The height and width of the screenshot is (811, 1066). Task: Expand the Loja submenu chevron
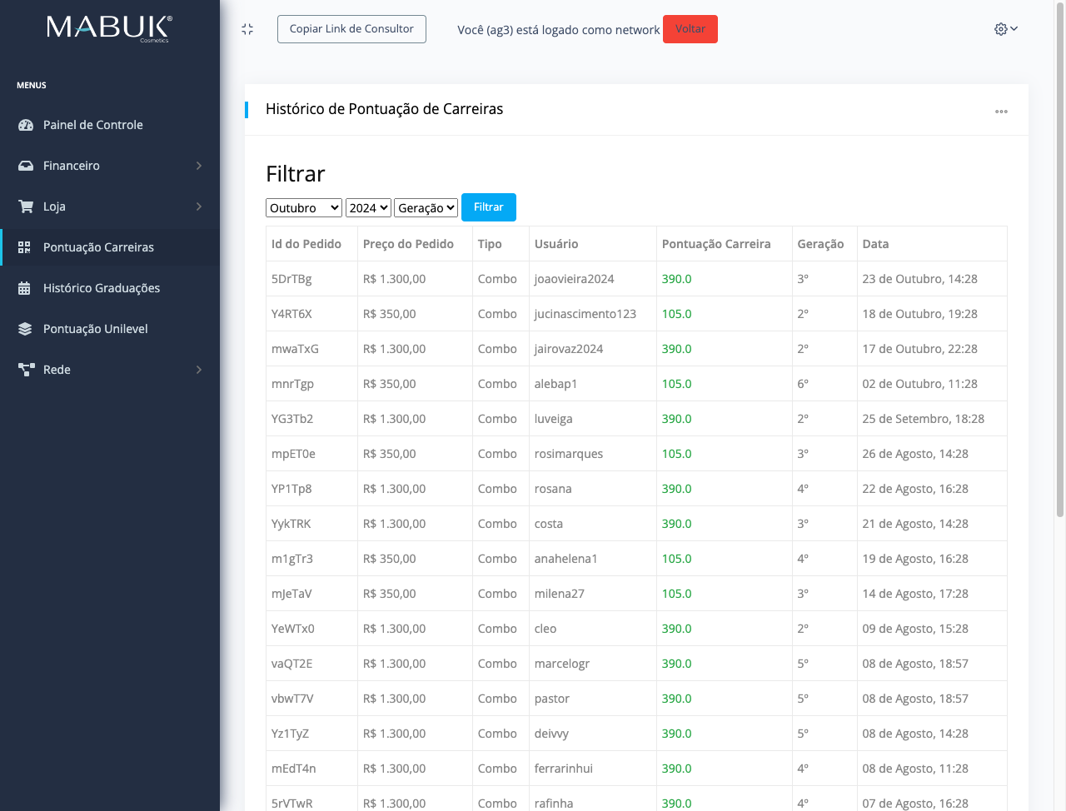[199, 206]
